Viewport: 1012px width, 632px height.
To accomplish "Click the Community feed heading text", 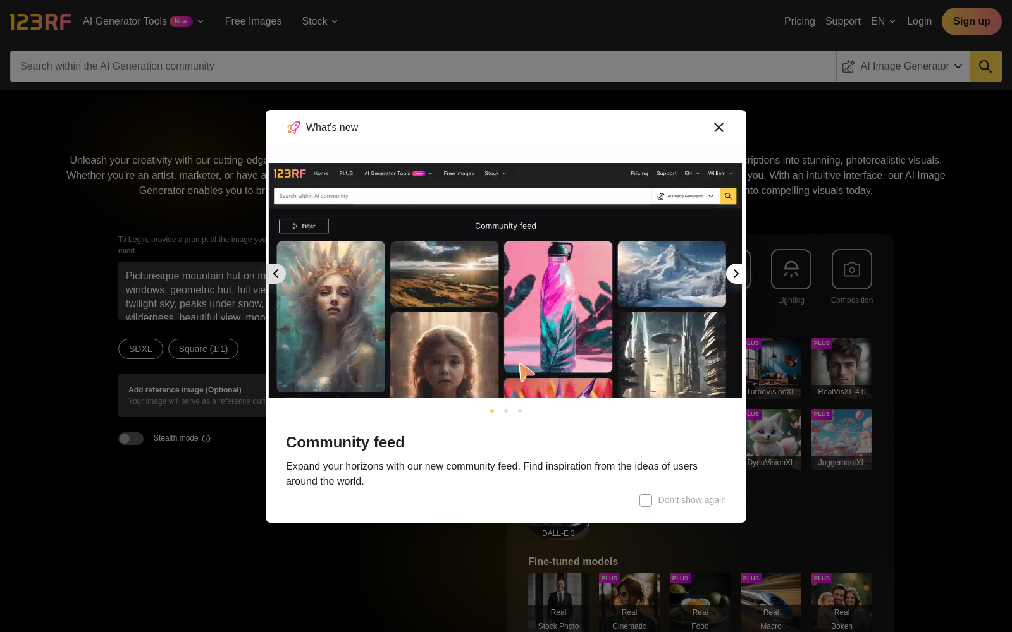I will click(345, 442).
